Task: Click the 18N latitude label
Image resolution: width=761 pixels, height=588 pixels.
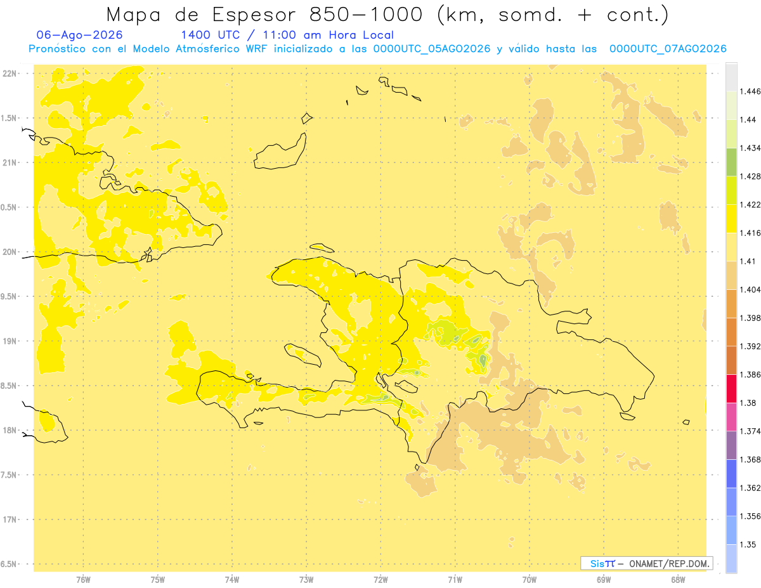Action: 10,430
